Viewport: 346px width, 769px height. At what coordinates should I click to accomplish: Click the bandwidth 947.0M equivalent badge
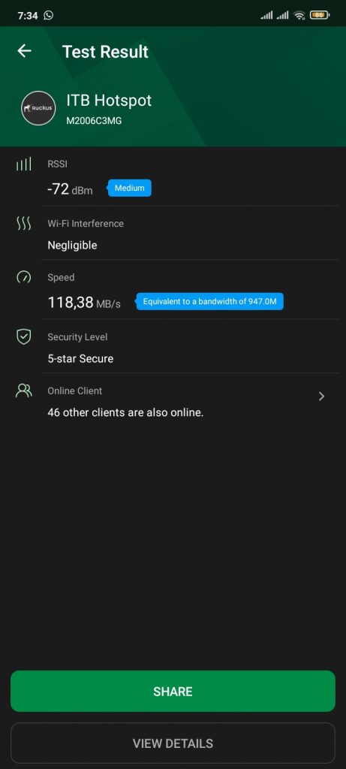pos(209,301)
